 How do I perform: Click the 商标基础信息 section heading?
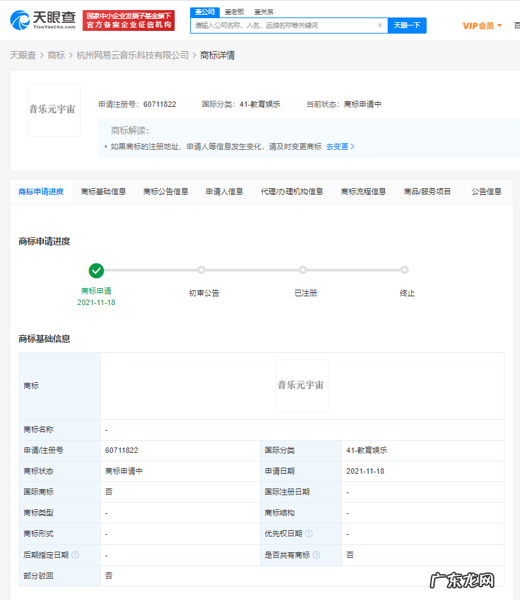pyautogui.click(x=44, y=339)
